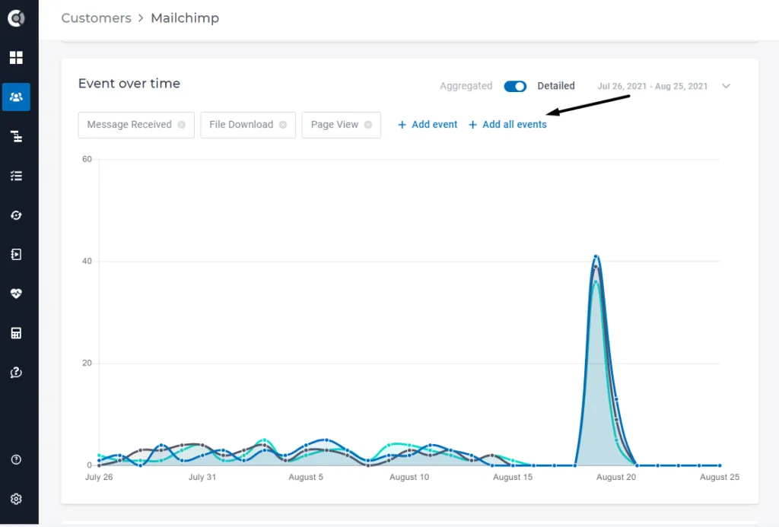The image size is (779, 527).
Task: Open the calculator icon in sidebar
Action: coord(16,333)
